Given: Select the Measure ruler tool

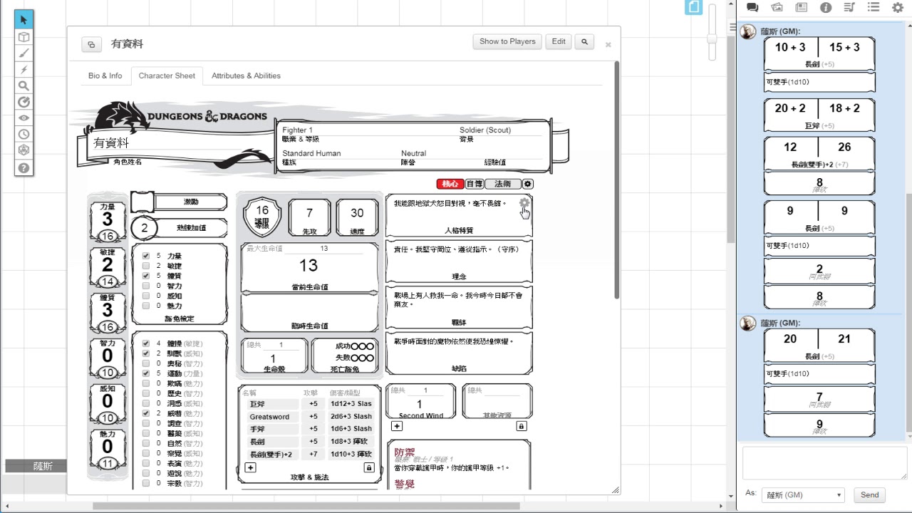Looking at the screenshot, I should 24,103.
